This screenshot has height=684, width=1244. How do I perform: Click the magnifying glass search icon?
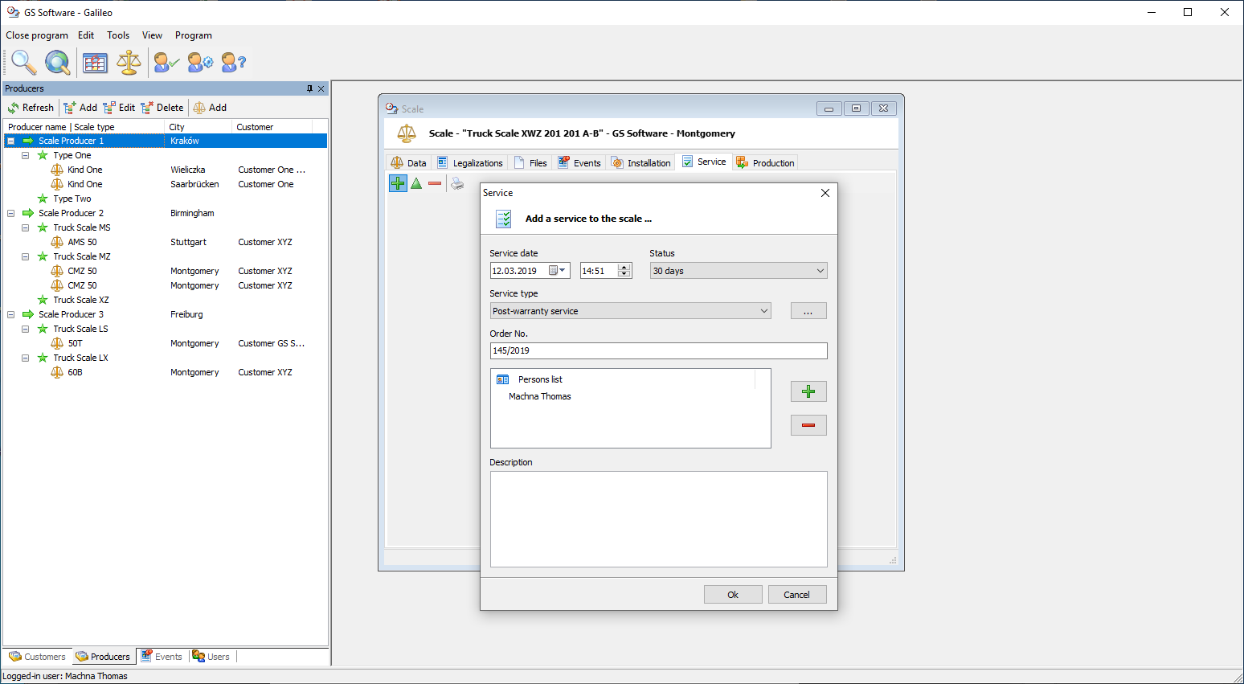(x=23, y=62)
